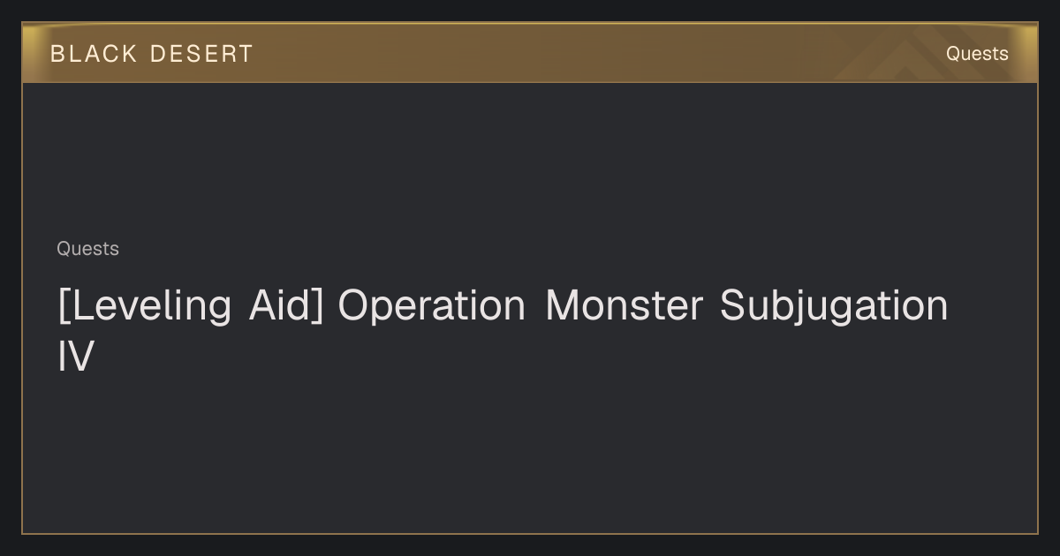The width and height of the screenshot is (1060, 556).
Task: Click the gold border line at the card bottom
Action: pyautogui.click(x=530, y=533)
